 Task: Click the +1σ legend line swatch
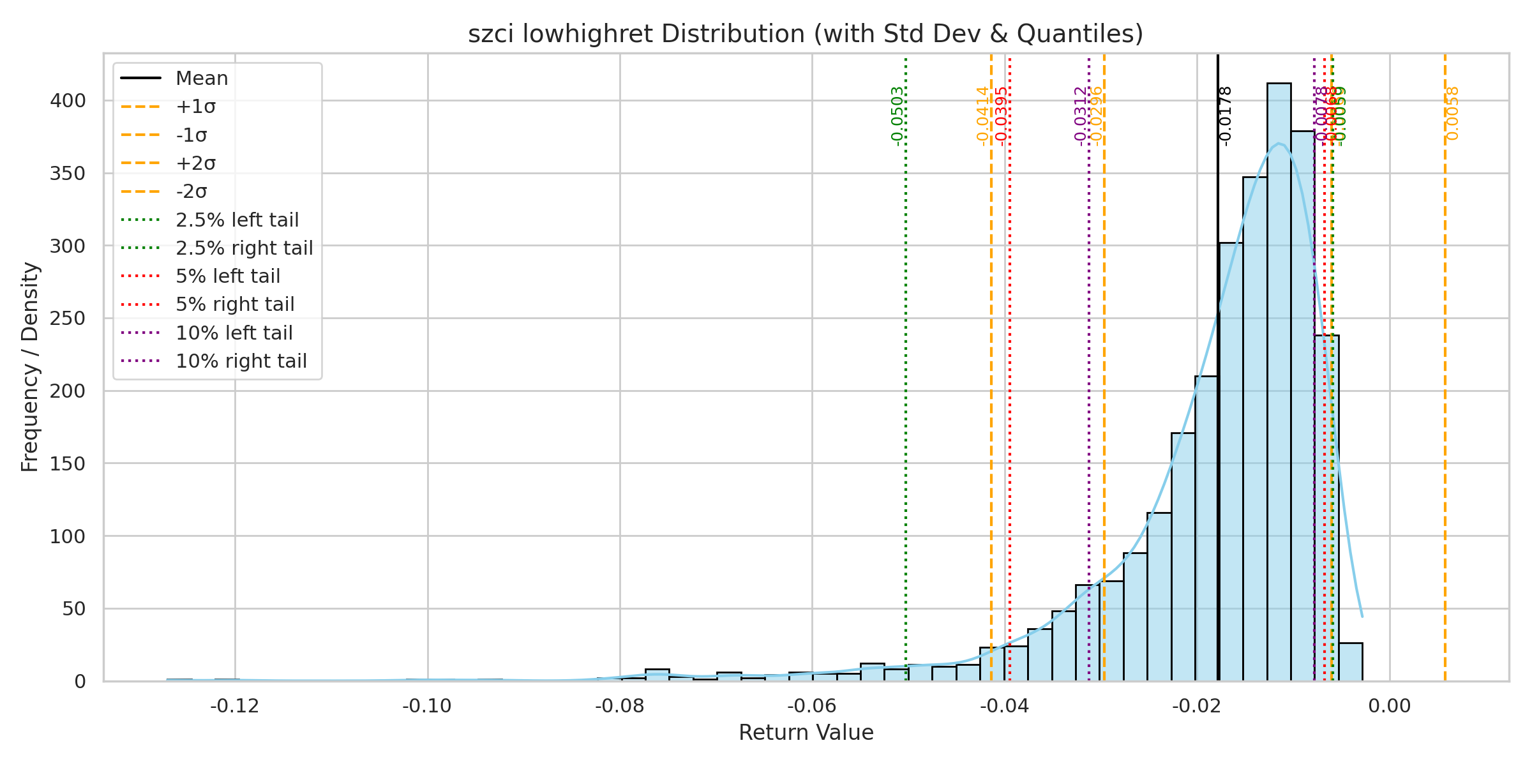[140, 107]
